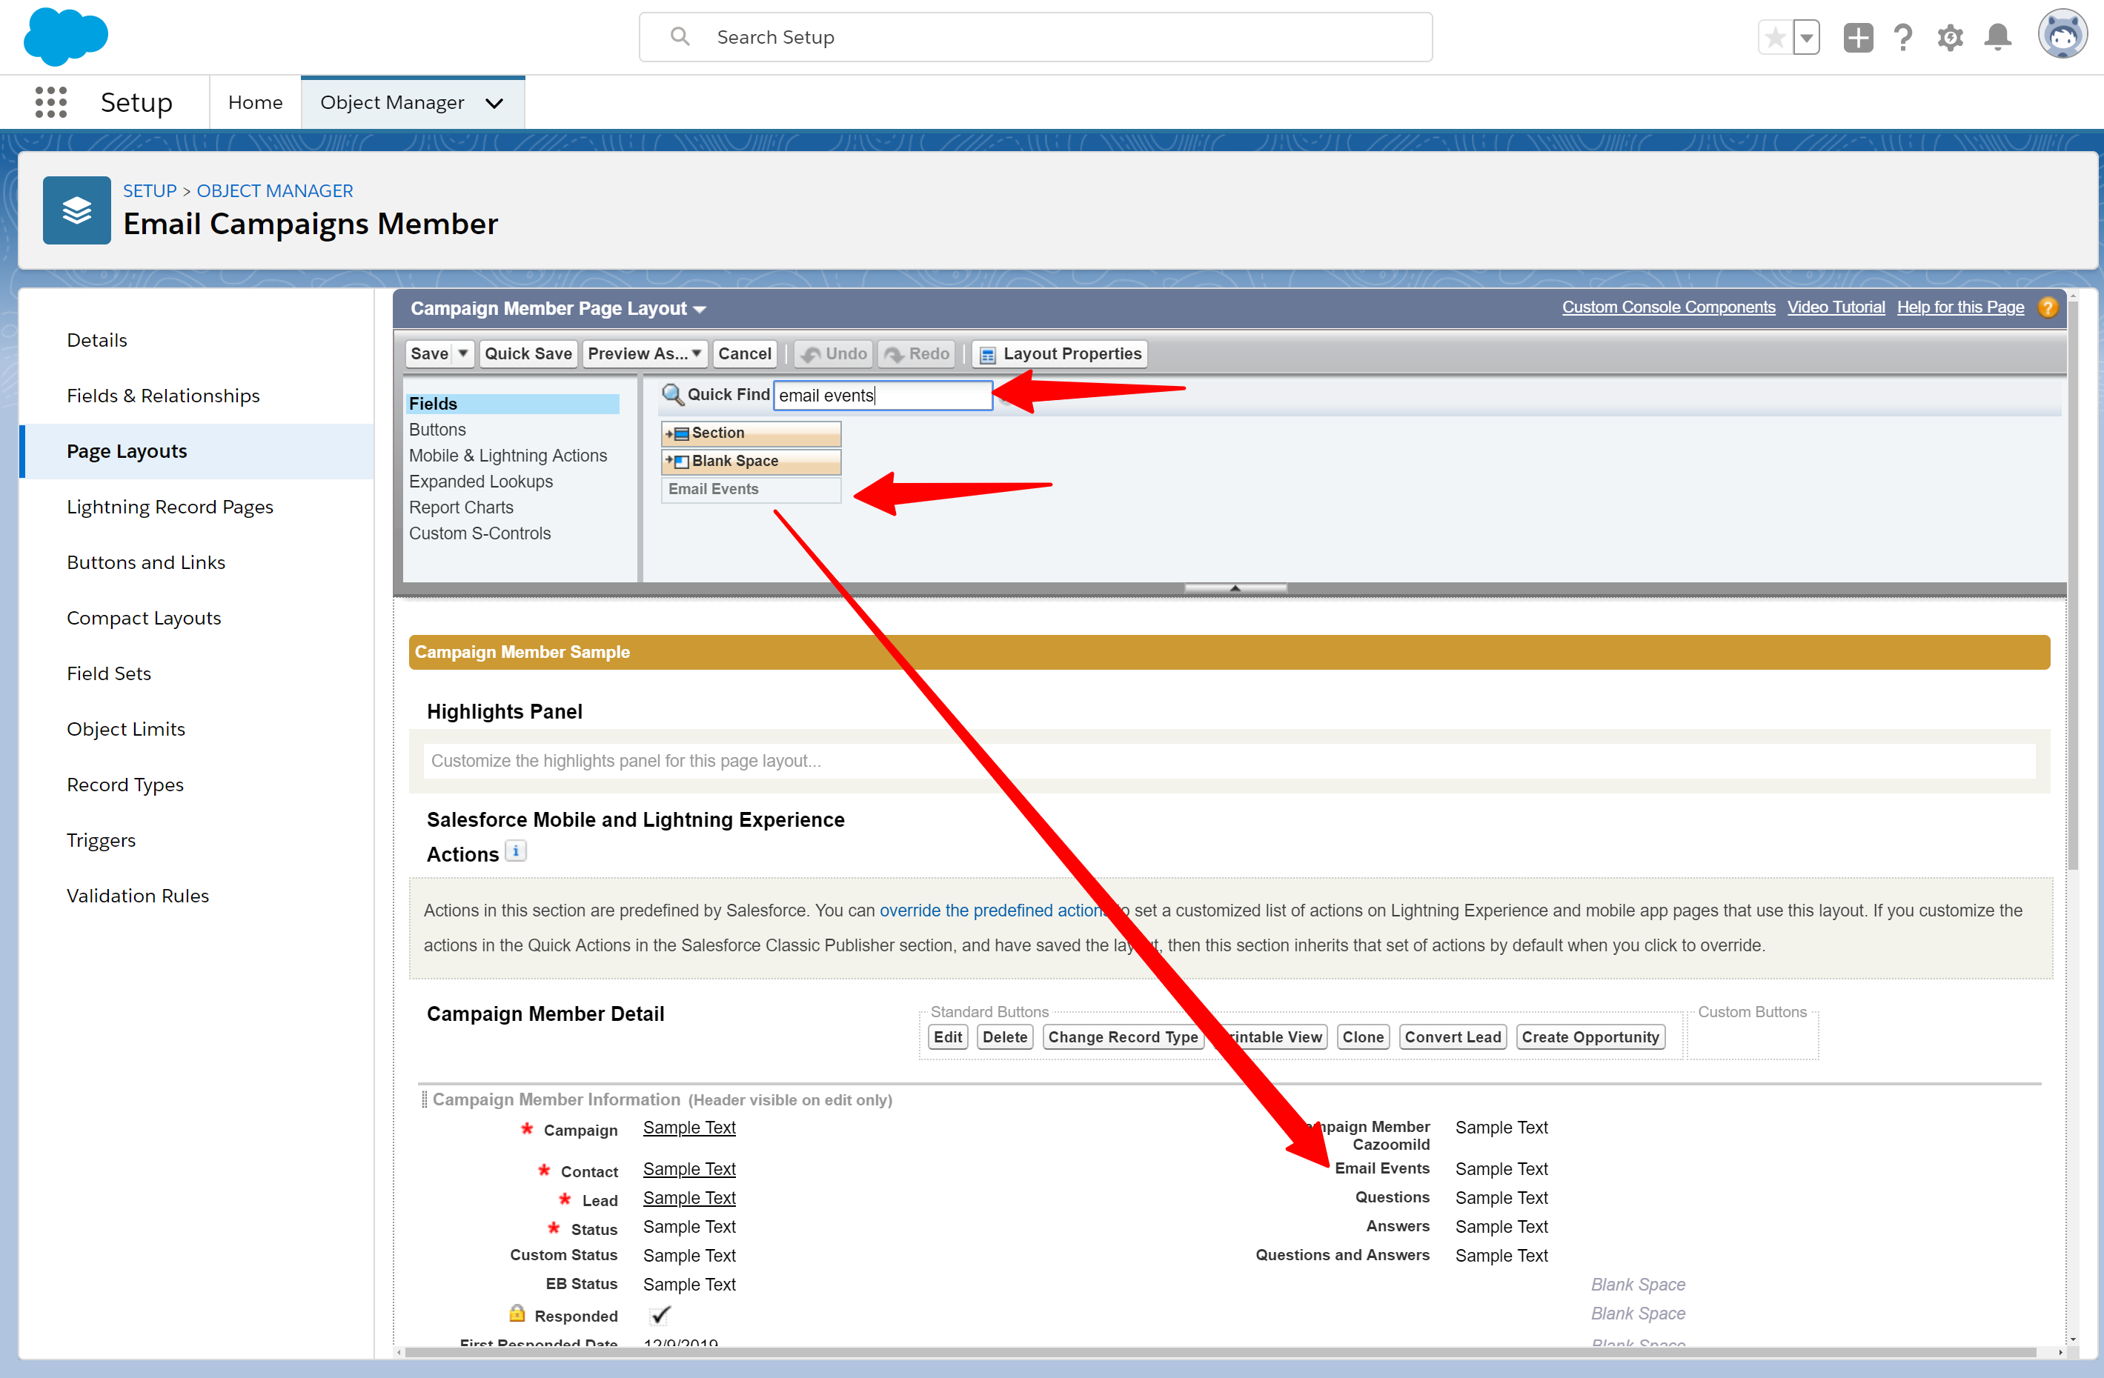Viewport: 2104px width, 1378px height.
Task: Click the override the predefined actions link
Action: [995, 911]
